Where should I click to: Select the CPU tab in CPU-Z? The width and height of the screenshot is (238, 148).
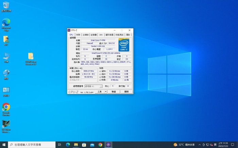point(71,35)
